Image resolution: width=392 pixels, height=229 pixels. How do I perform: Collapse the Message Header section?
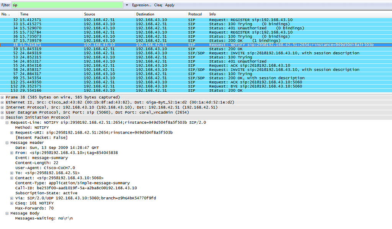pos(7,142)
